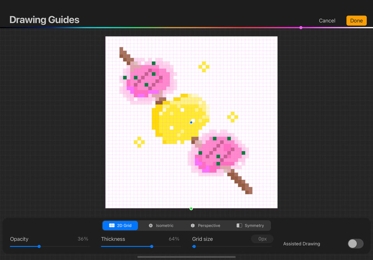Image resolution: width=373 pixels, height=260 pixels.
Task: Click the Isometric cube icon
Action: [x=151, y=225]
